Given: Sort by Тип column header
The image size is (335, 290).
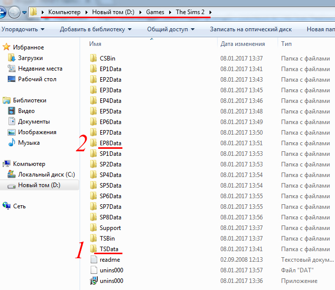Looking at the screenshot, I should [x=286, y=44].
